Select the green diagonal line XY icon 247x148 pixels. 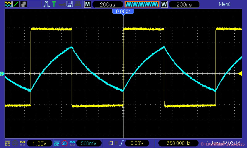16,4
